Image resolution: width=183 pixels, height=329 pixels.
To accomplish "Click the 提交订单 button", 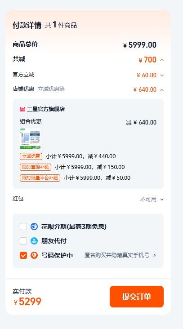I will pos(137,297).
